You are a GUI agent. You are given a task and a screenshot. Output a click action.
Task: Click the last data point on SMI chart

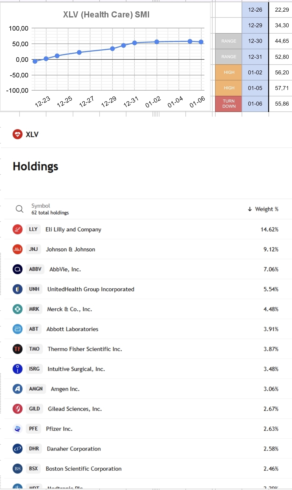[201, 42]
